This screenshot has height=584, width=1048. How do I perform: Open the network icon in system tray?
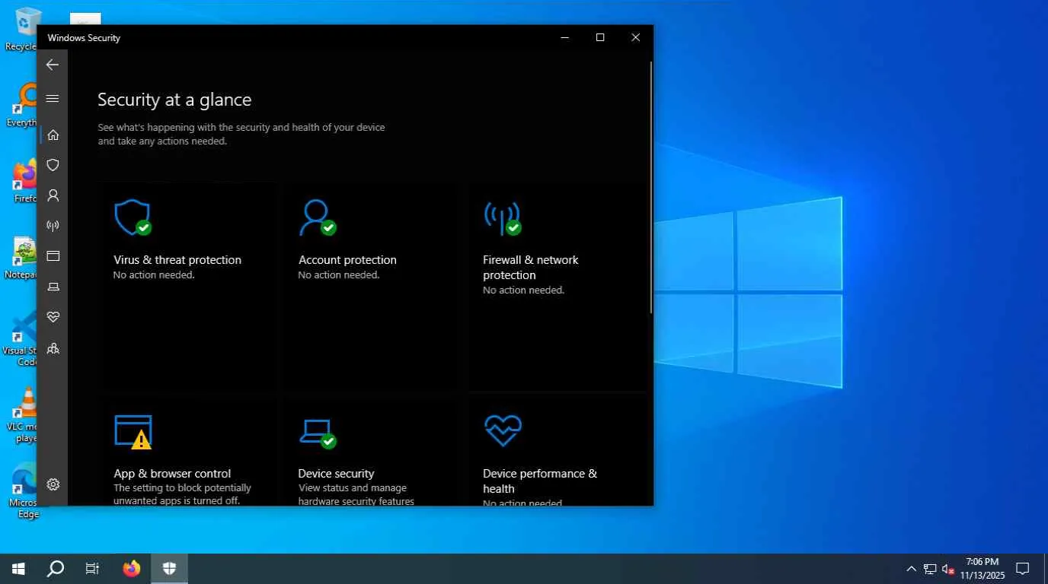click(x=930, y=569)
